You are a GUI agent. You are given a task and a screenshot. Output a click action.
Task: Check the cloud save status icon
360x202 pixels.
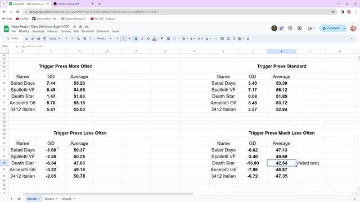[87, 27]
